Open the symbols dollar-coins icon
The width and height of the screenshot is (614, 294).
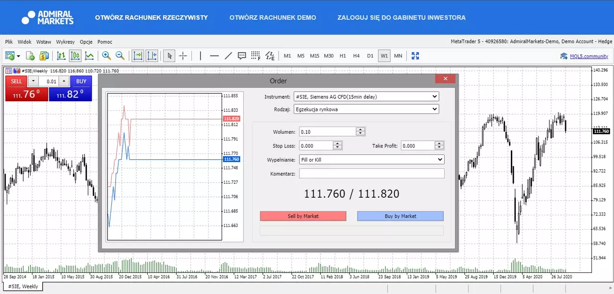(44, 56)
